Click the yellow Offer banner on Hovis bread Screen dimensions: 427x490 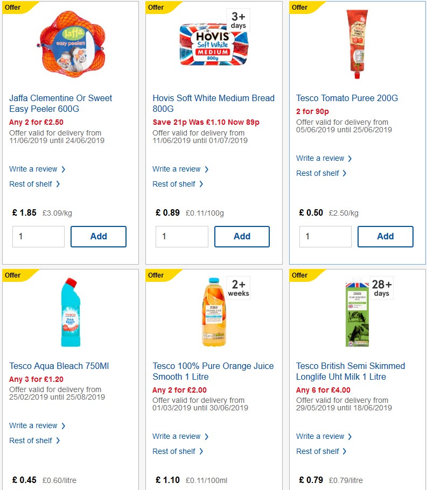tap(156, 7)
